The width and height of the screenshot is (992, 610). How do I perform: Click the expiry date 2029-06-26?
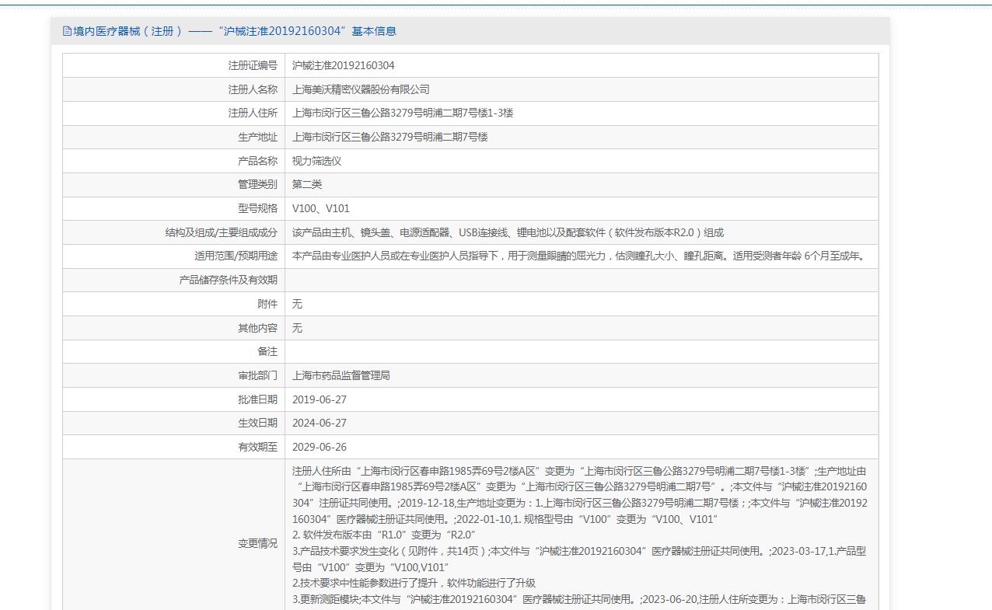320,447
